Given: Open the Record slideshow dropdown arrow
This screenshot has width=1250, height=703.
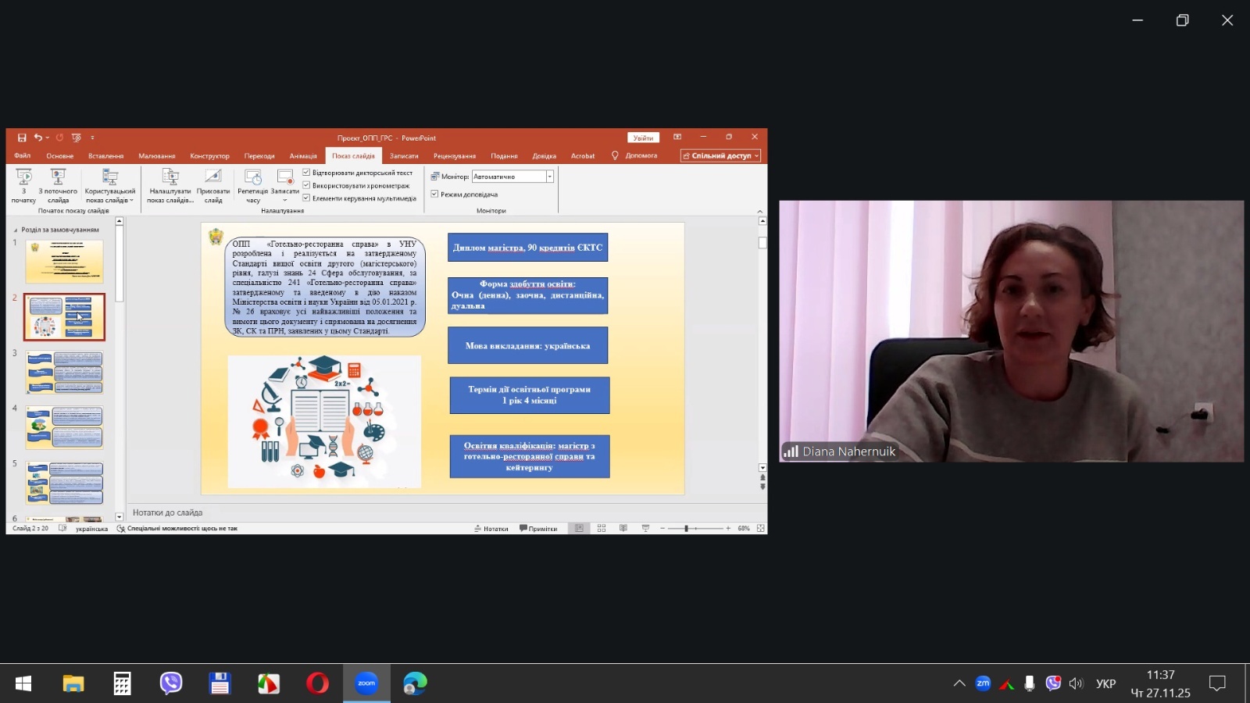Looking at the screenshot, I should point(284,201).
